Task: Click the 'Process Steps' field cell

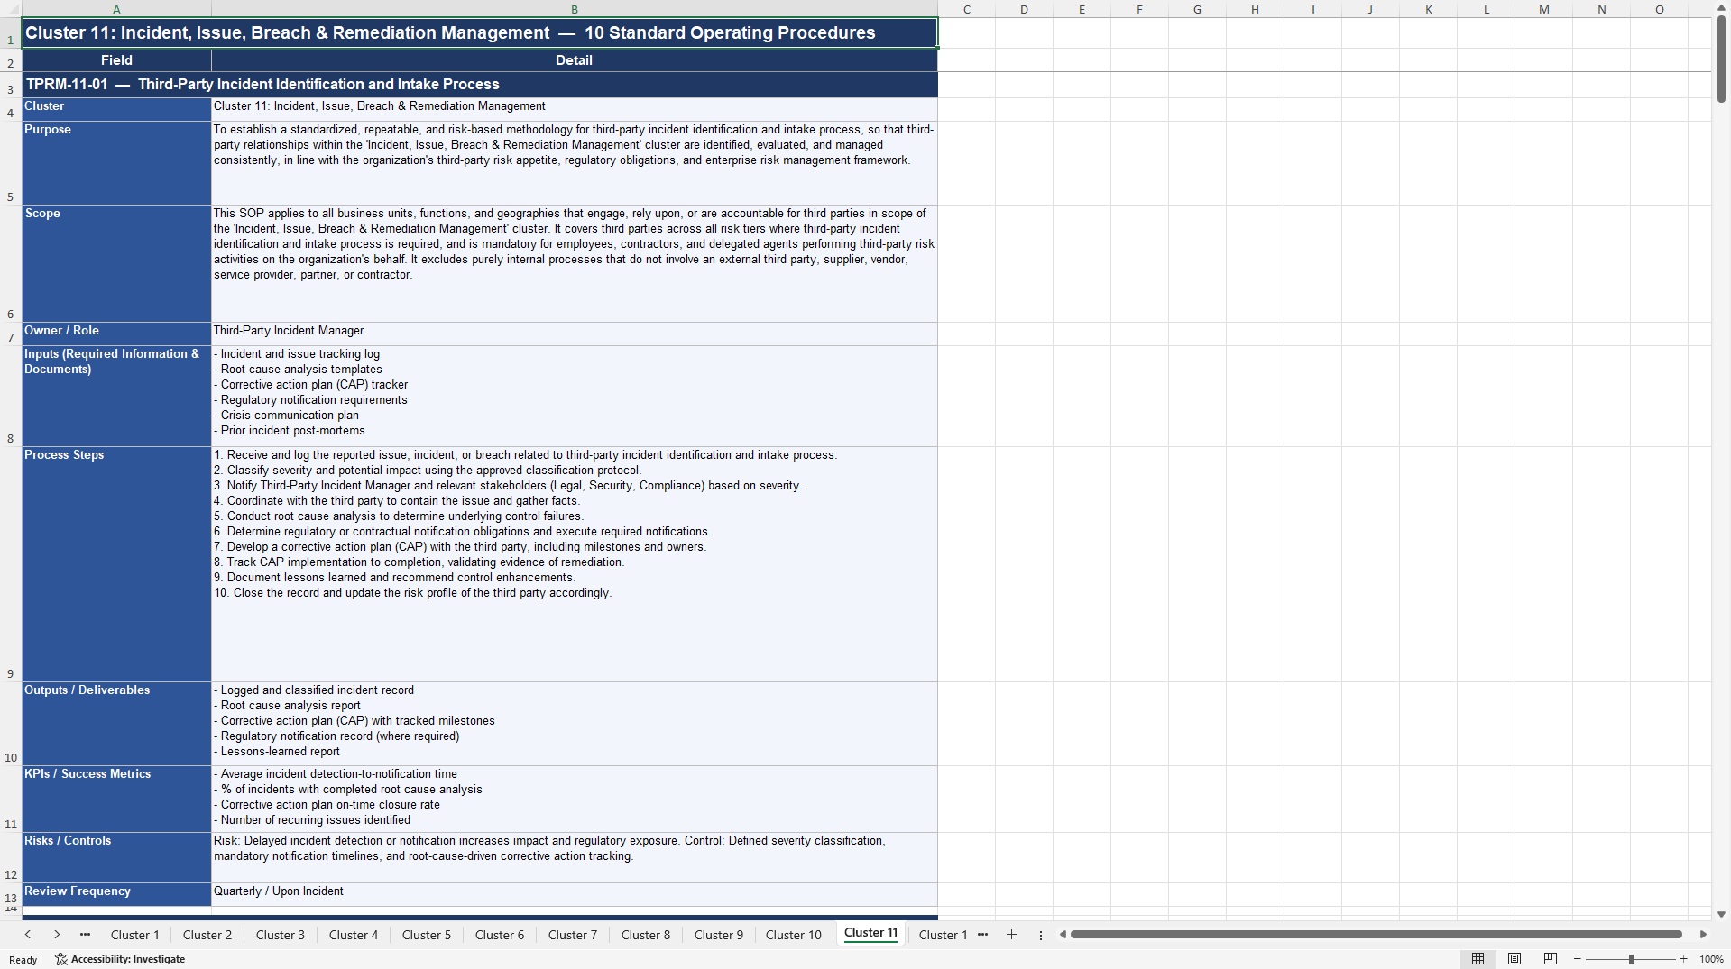Action: 116,564
